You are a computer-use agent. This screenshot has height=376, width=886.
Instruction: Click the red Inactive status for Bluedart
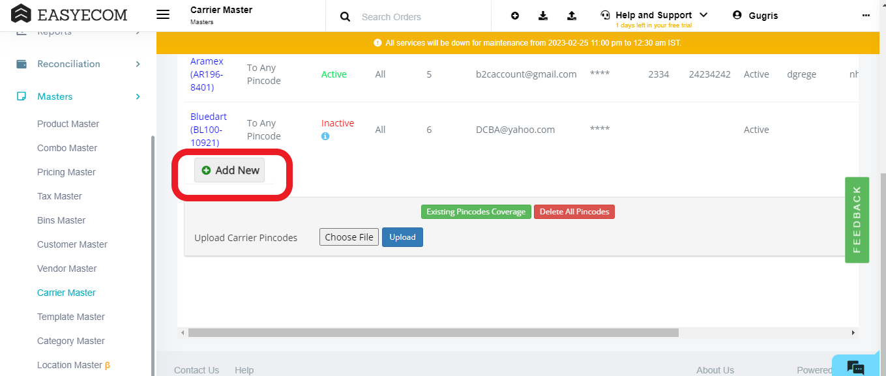click(x=338, y=123)
